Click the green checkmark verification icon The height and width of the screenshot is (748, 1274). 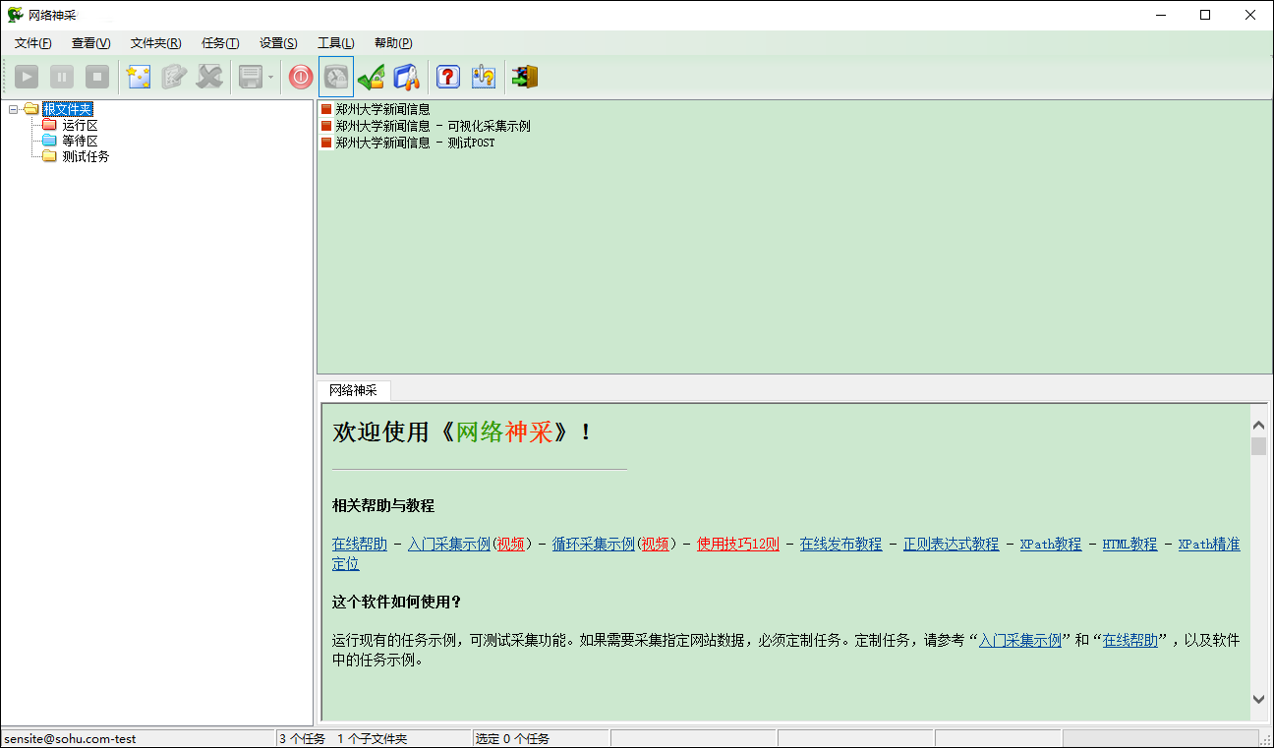pos(371,76)
